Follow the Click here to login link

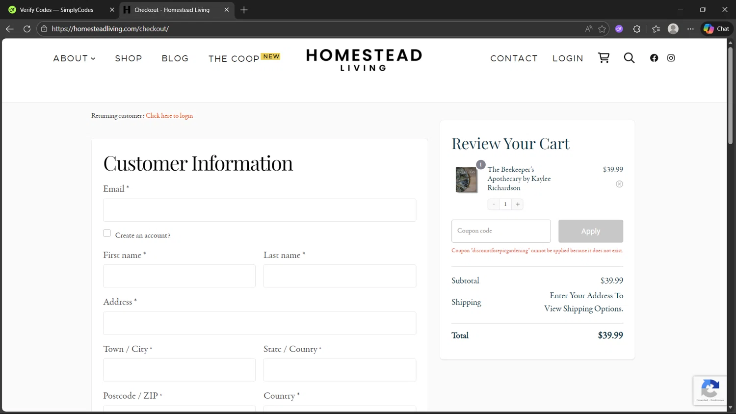coord(169,116)
